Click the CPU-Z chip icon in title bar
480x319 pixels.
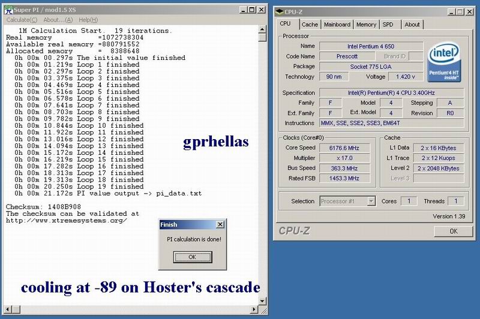(x=279, y=12)
